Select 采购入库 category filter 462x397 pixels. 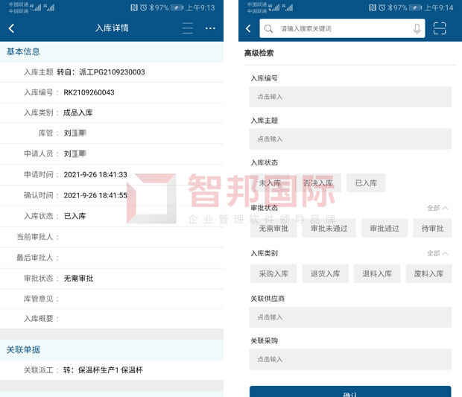coord(273,273)
